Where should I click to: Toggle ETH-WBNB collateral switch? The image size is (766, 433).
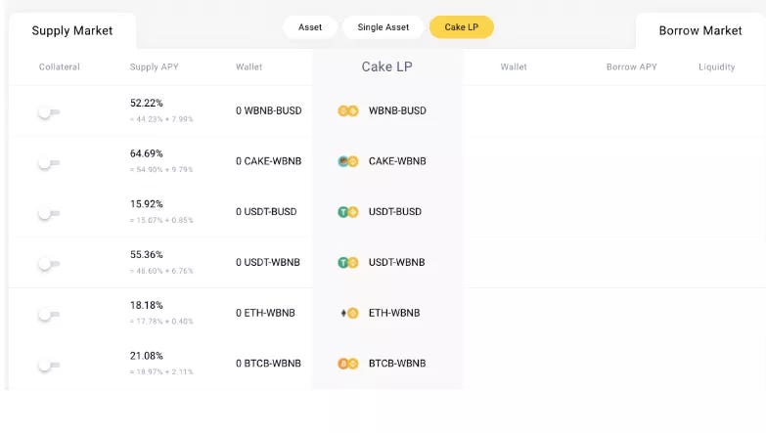[x=49, y=315]
